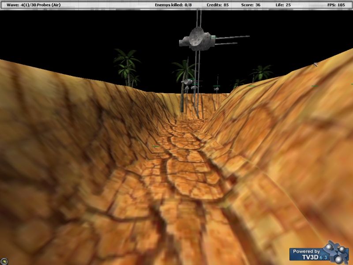353x265 pixels.
Task: Click the FPS: 105 counter
Action: pos(336,5)
